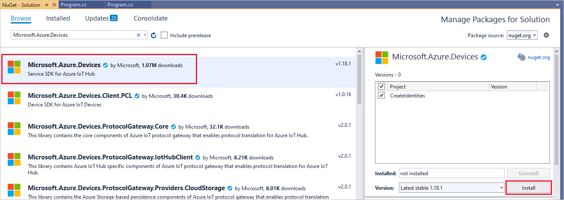
Task: Click the ProtocolGateway.Core package logo
Action: [14, 129]
